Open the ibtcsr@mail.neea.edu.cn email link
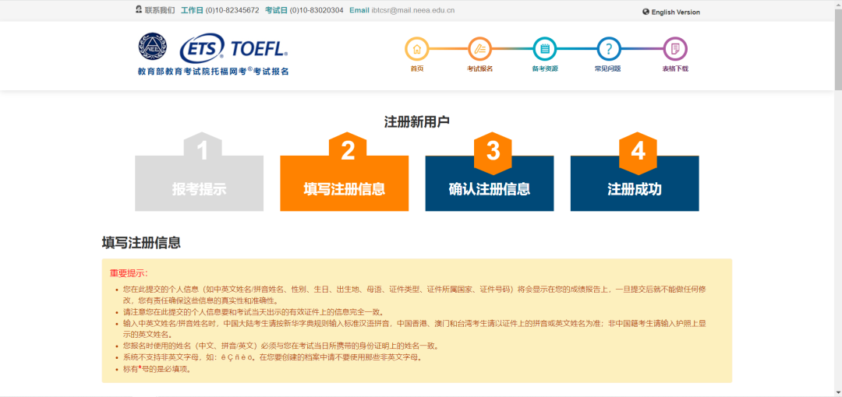The height and width of the screenshot is (397, 842). pos(413,10)
